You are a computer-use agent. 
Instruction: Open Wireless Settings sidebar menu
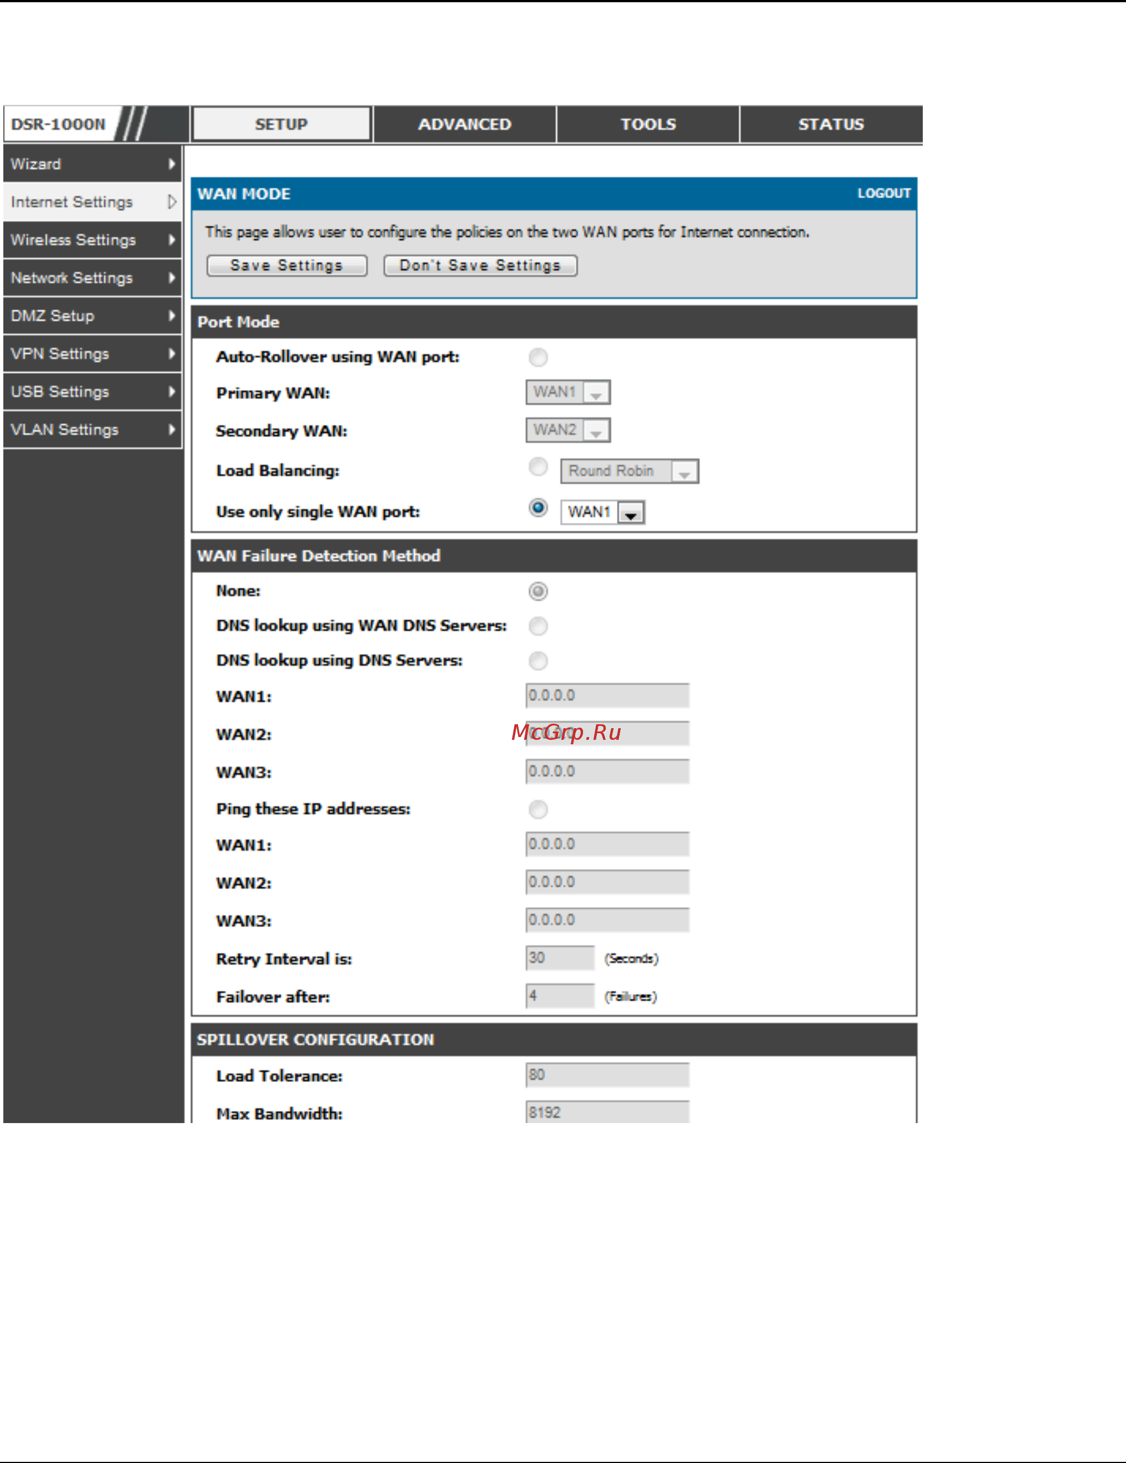point(92,240)
